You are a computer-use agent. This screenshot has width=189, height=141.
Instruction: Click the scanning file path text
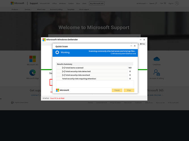point(123,54)
